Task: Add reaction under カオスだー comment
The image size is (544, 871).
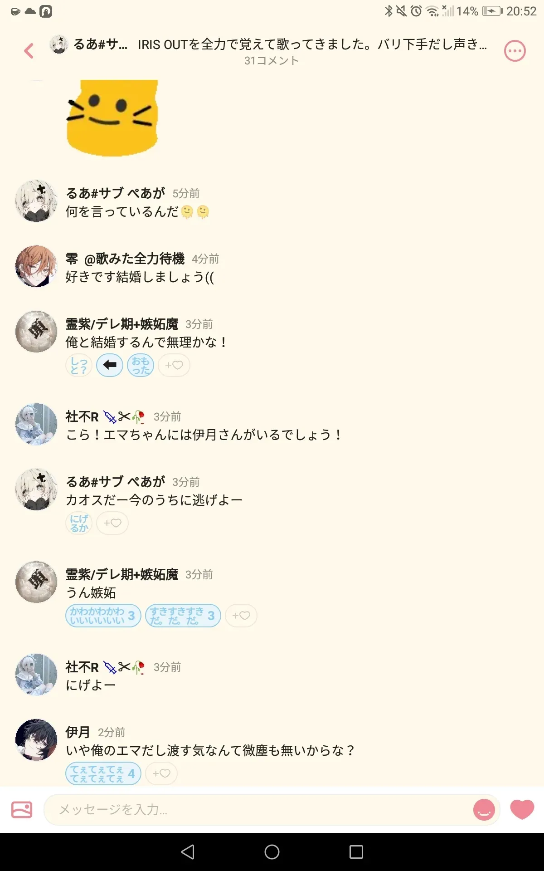Action: click(112, 523)
